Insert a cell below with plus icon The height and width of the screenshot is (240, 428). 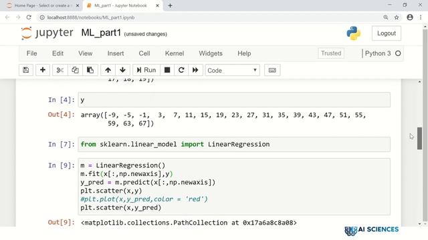click(x=43, y=70)
